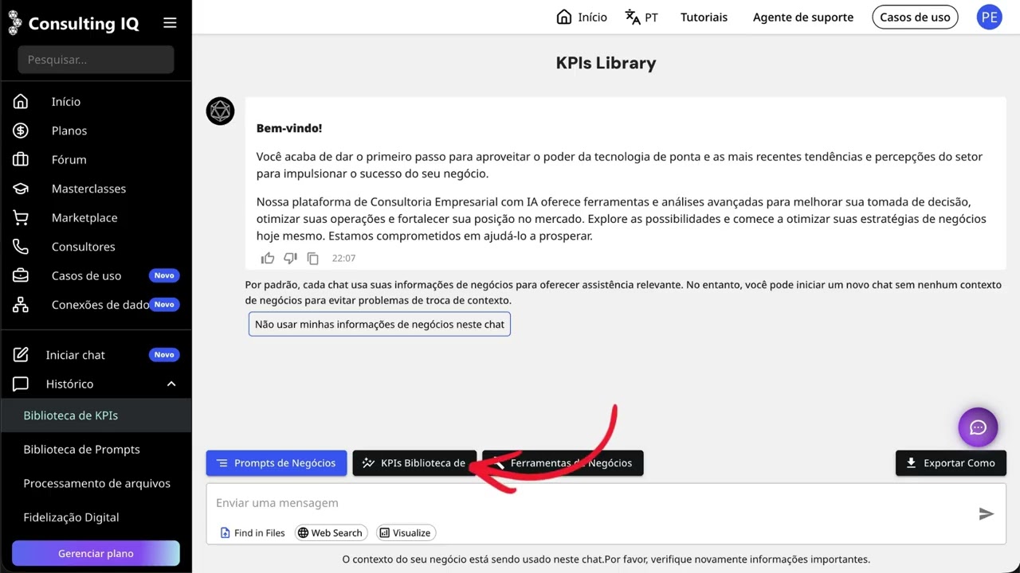Click the Planos dollar icon

tap(21, 131)
